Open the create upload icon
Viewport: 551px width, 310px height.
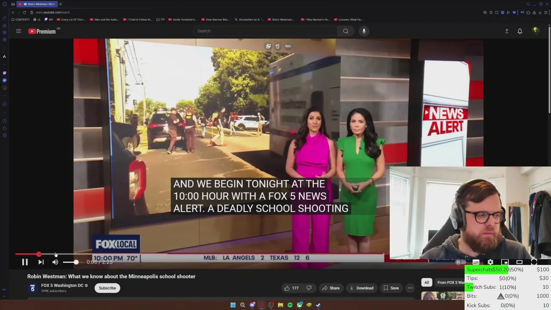tap(507, 31)
